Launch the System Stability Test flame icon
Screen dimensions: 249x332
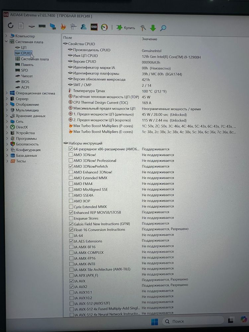click(63, 27)
